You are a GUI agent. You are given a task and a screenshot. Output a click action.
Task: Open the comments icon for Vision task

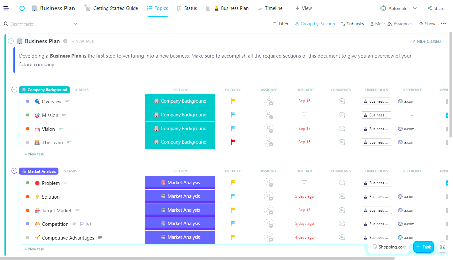click(342, 129)
